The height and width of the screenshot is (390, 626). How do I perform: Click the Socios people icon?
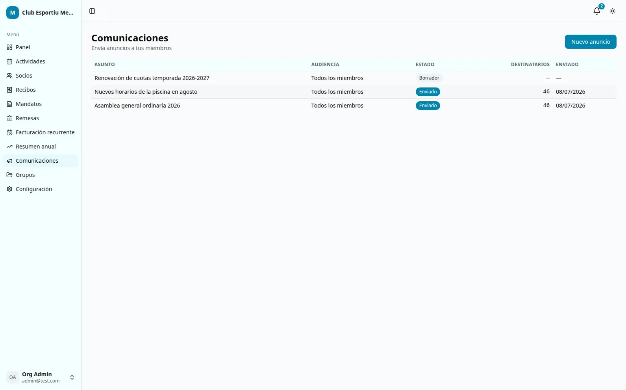coord(9,76)
